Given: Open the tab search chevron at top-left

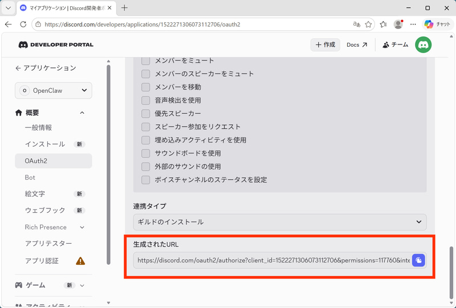Looking at the screenshot, I should pyautogui.click(x=8, y=8).
